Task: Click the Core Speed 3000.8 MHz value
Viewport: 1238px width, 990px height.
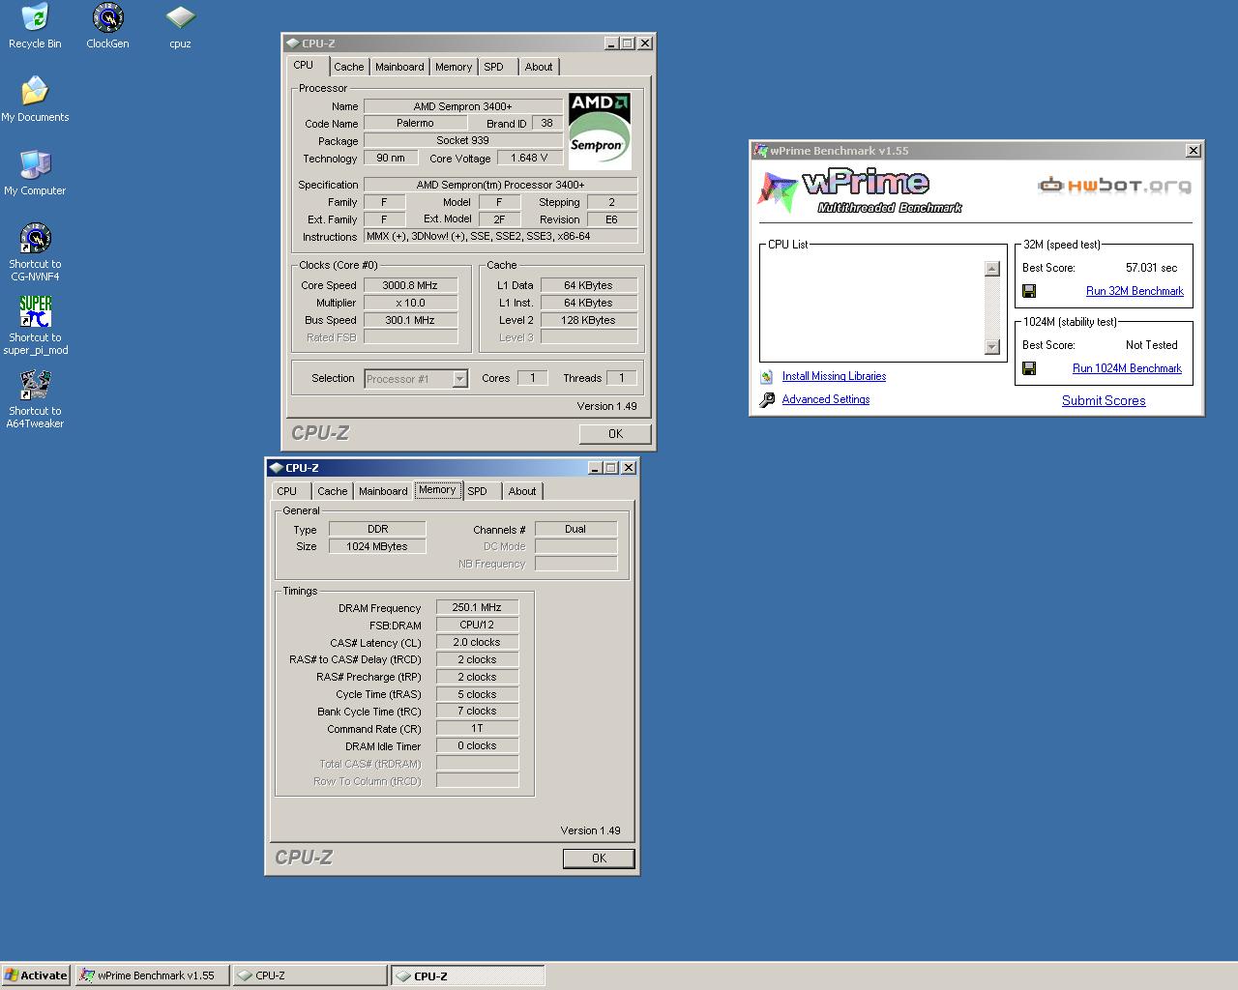Action: (410, 285)
